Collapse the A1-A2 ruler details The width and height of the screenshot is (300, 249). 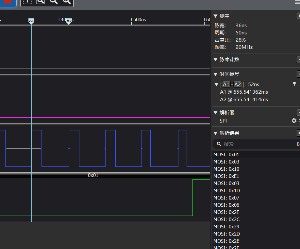(216, 85)
